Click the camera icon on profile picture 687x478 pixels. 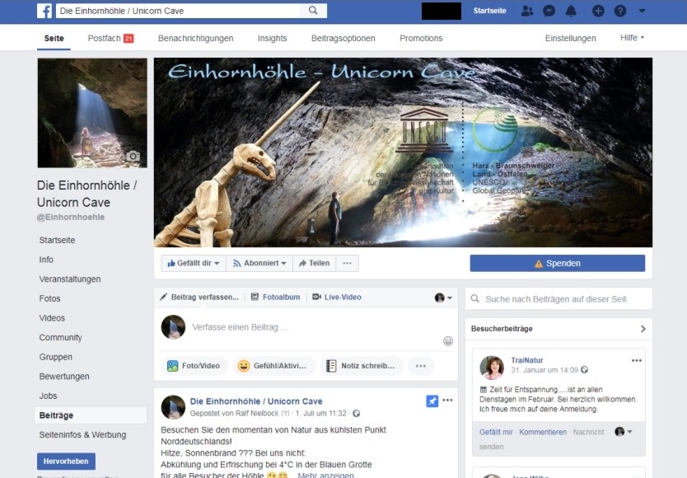pyautogui.click(x=133, y=157)
